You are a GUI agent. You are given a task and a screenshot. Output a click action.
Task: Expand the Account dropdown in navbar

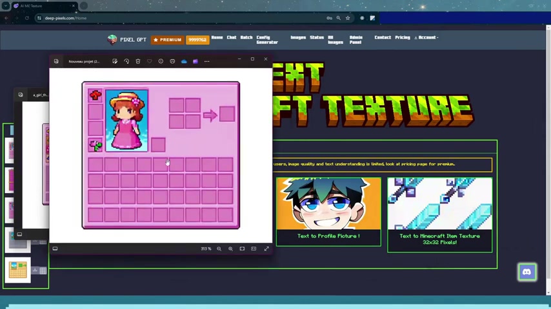click(426, 37)
